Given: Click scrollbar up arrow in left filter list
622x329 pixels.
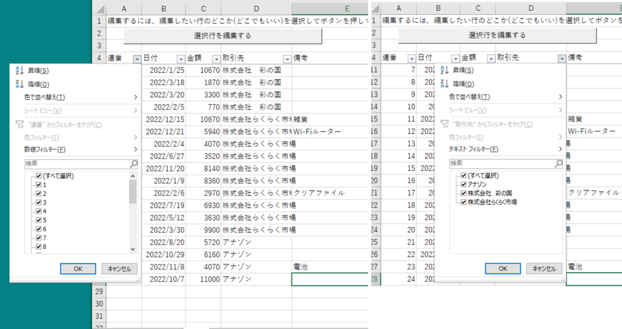Looking at the screenshot, I should [x=133, y=176].
